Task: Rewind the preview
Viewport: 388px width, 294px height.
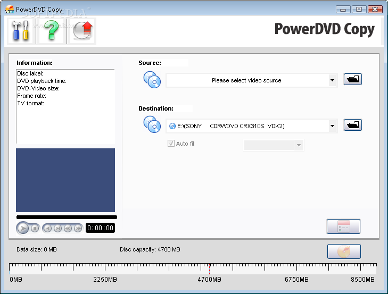Action: coord(68,228)
